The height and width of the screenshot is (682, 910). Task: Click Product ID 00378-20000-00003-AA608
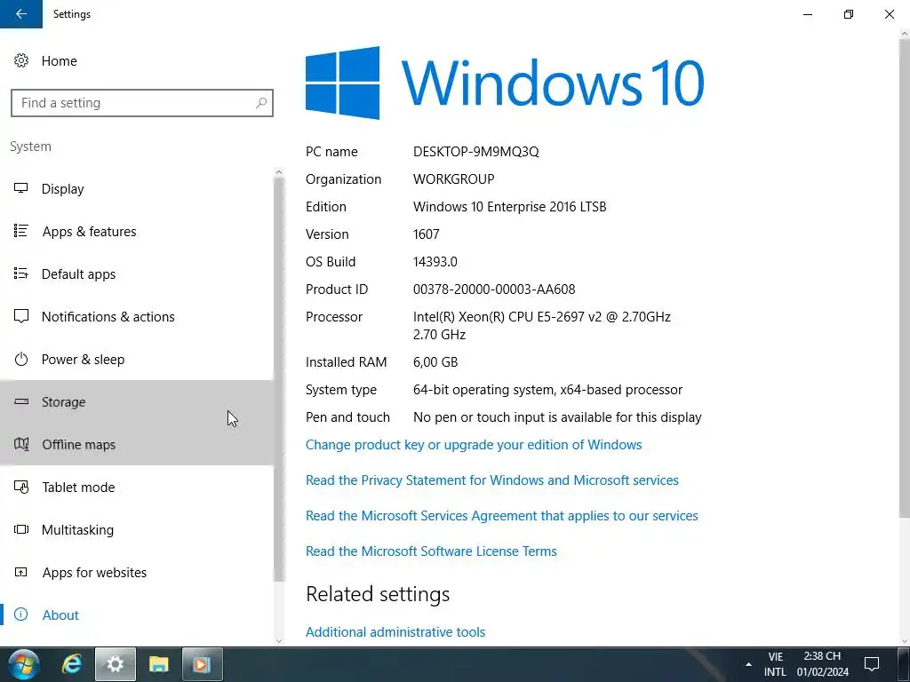tap(494, 289)
